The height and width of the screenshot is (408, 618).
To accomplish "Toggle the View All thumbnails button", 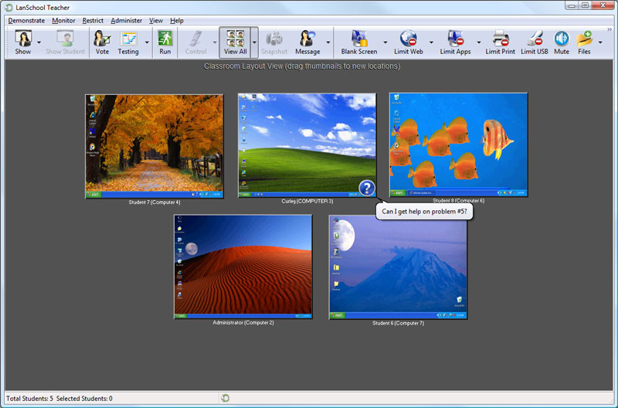I will coord(236,42).
